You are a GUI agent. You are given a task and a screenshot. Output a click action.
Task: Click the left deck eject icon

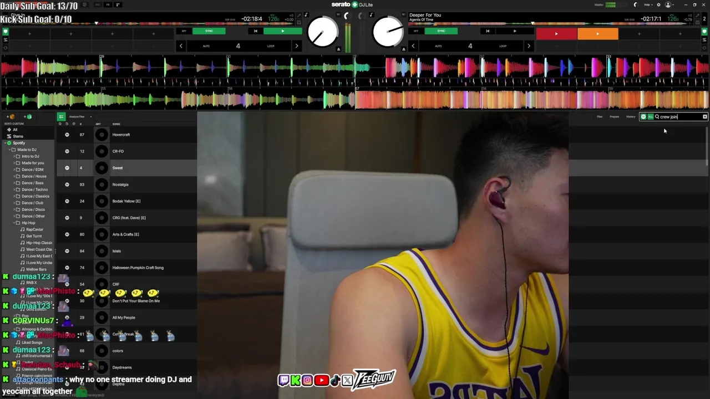338,49
